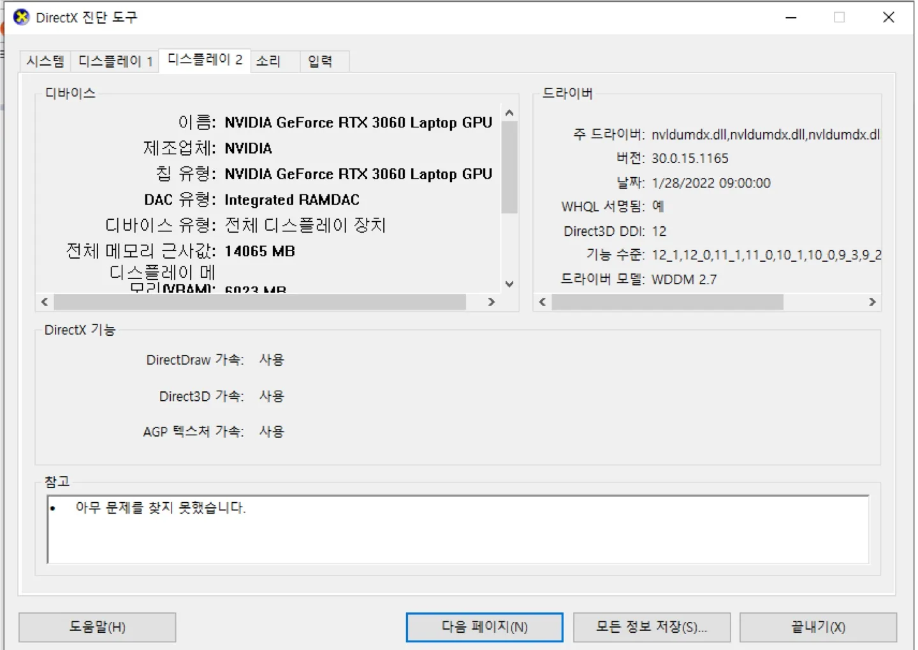918x650 pixels.
Task: Click driver panel scroll right arrow
Action: coord(872,302)
